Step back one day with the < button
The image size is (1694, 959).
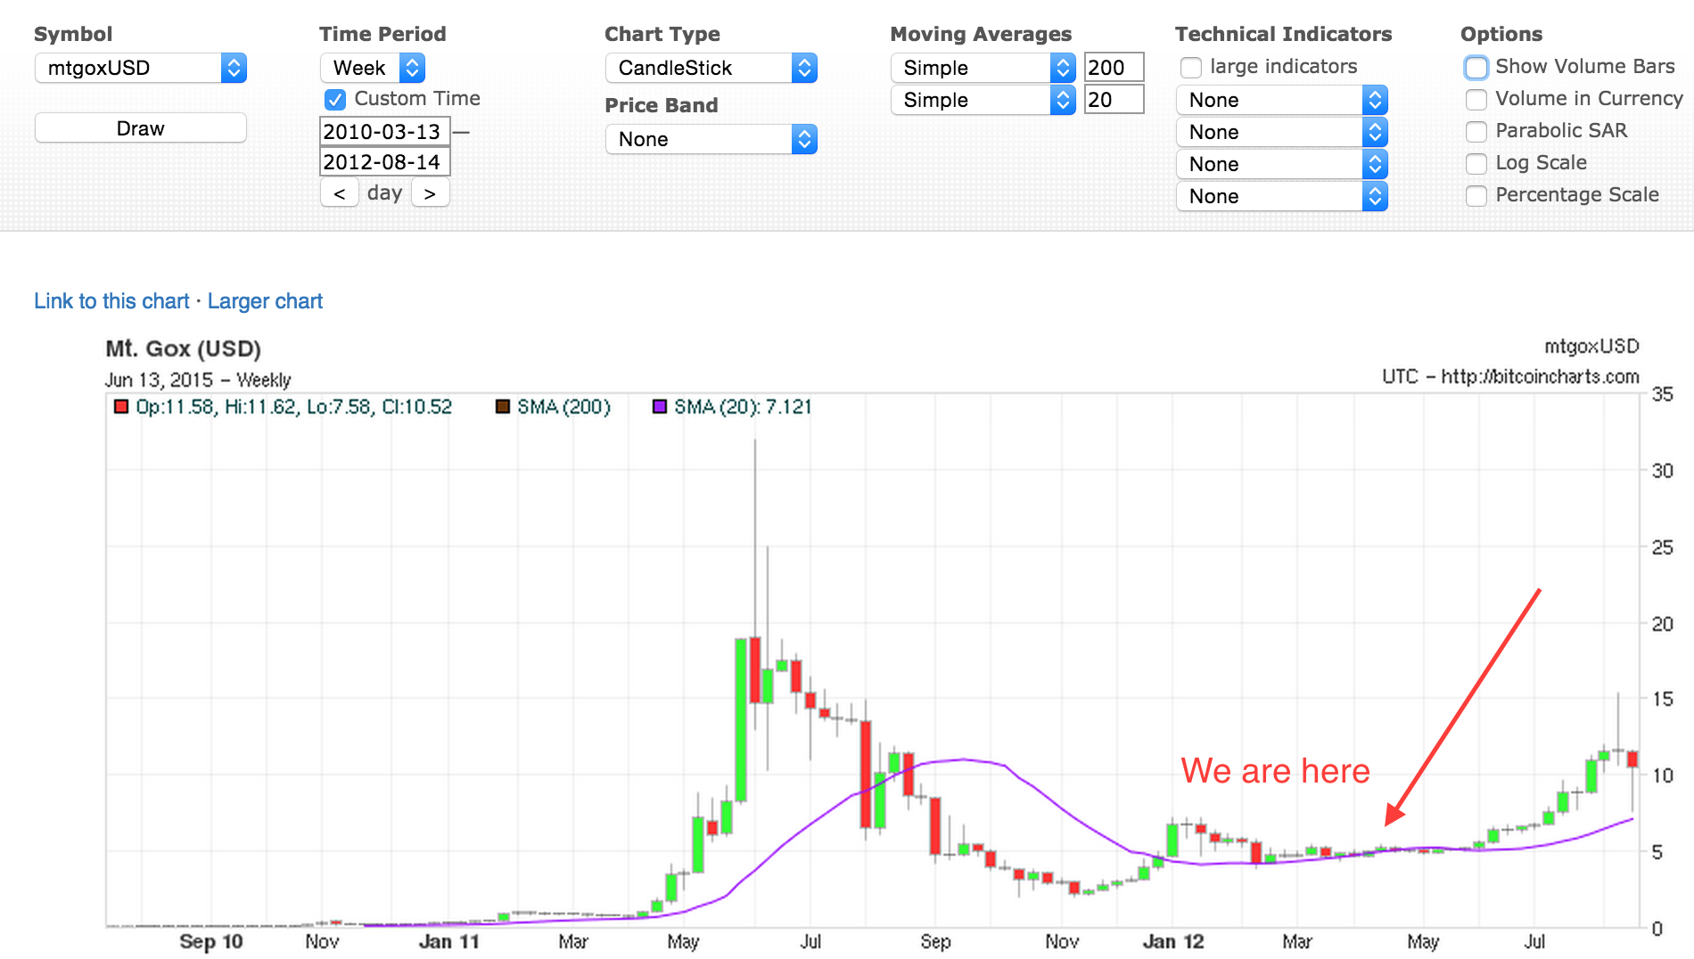pos(340,193)
